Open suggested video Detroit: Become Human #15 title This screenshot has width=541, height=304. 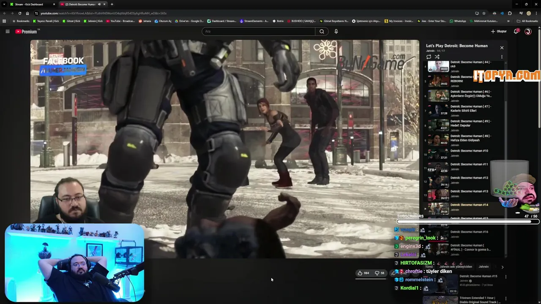(478, 276)
